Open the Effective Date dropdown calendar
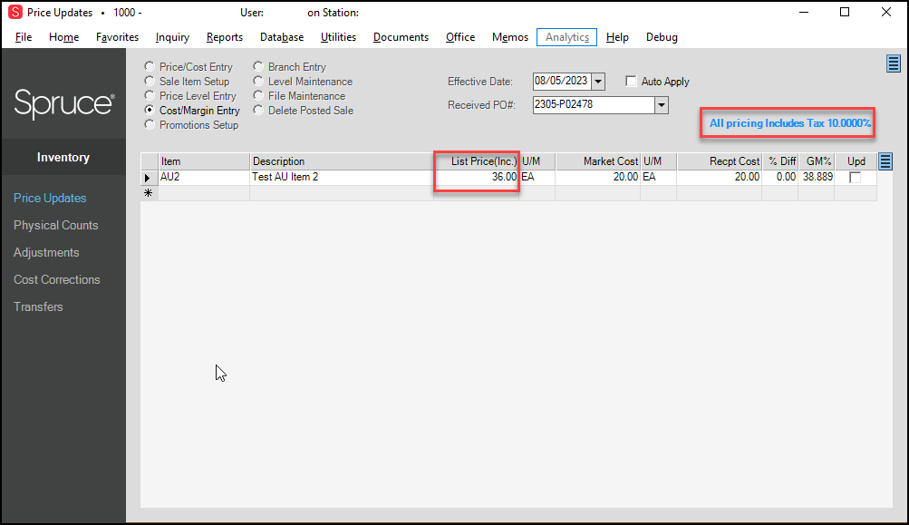This screenshot has height=525, width=909. click(x=598, y=82)
